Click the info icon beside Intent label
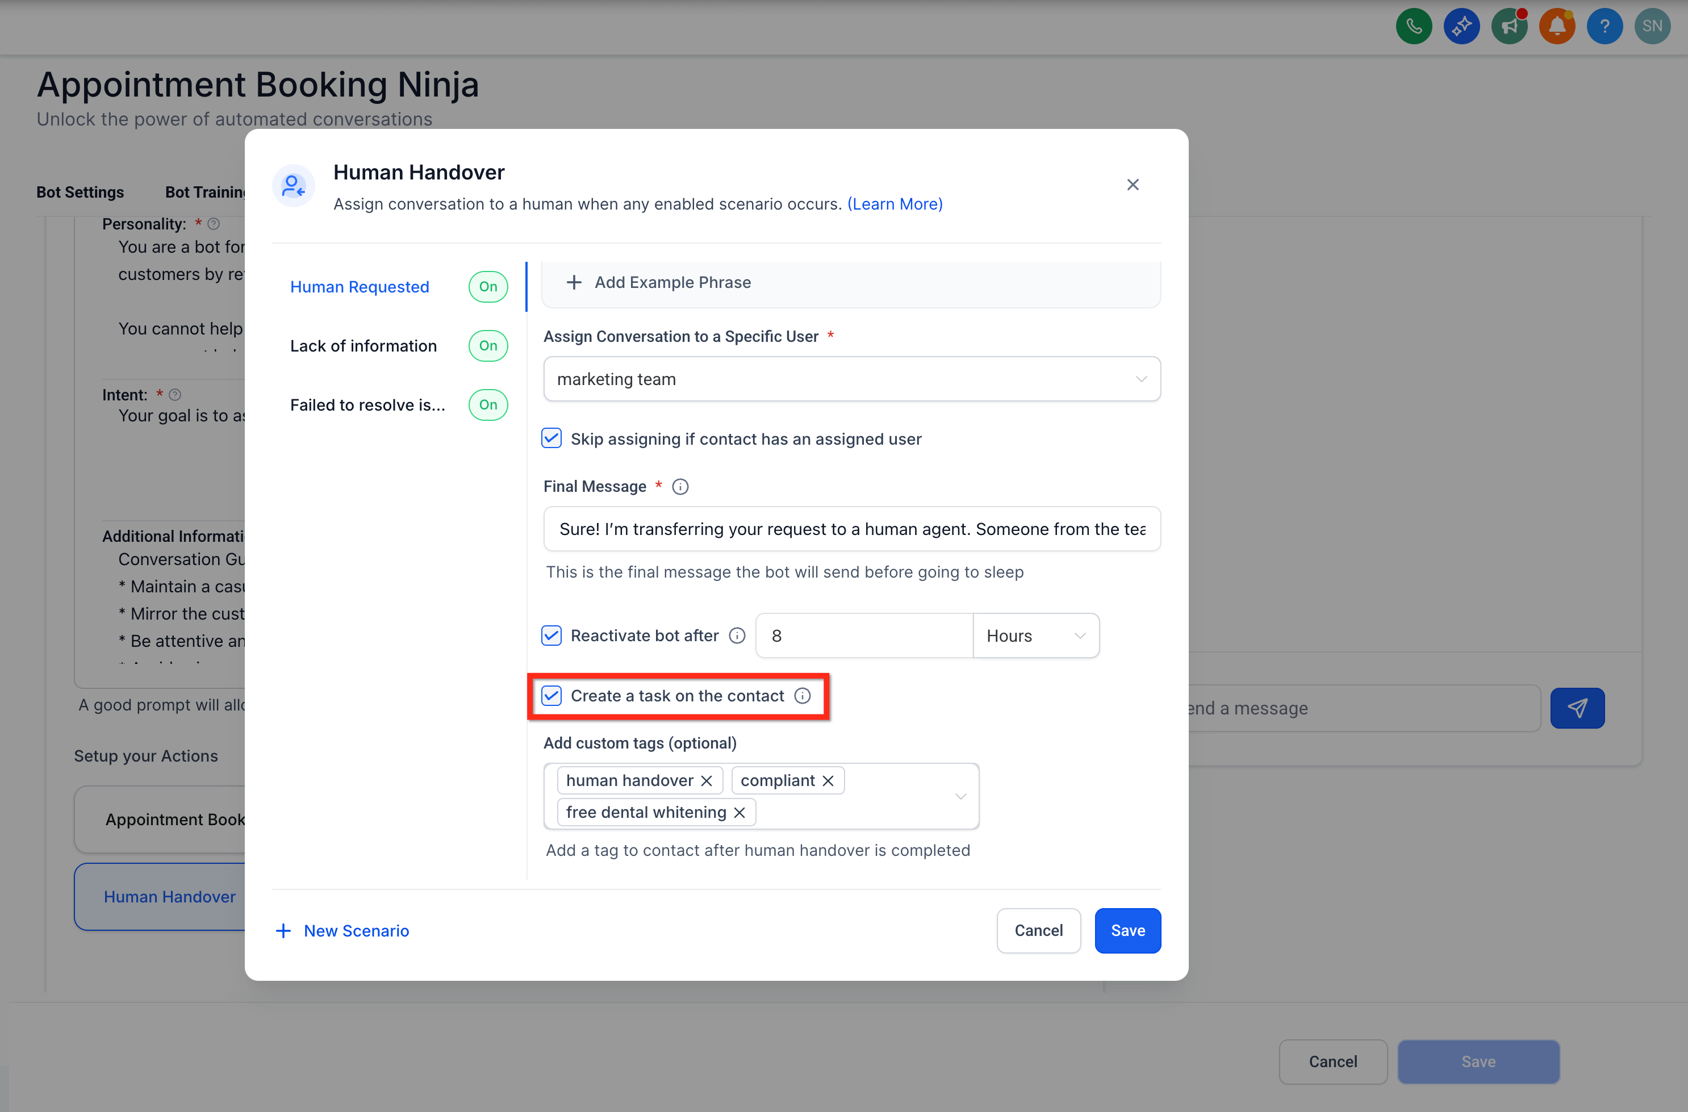 [175, 394]
